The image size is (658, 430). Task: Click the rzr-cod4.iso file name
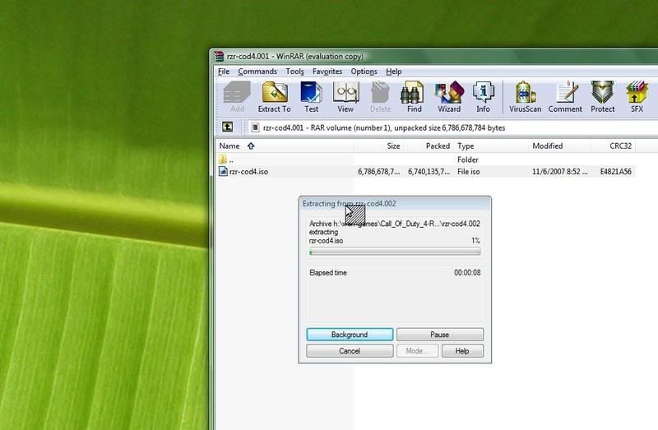coord(248,172)
